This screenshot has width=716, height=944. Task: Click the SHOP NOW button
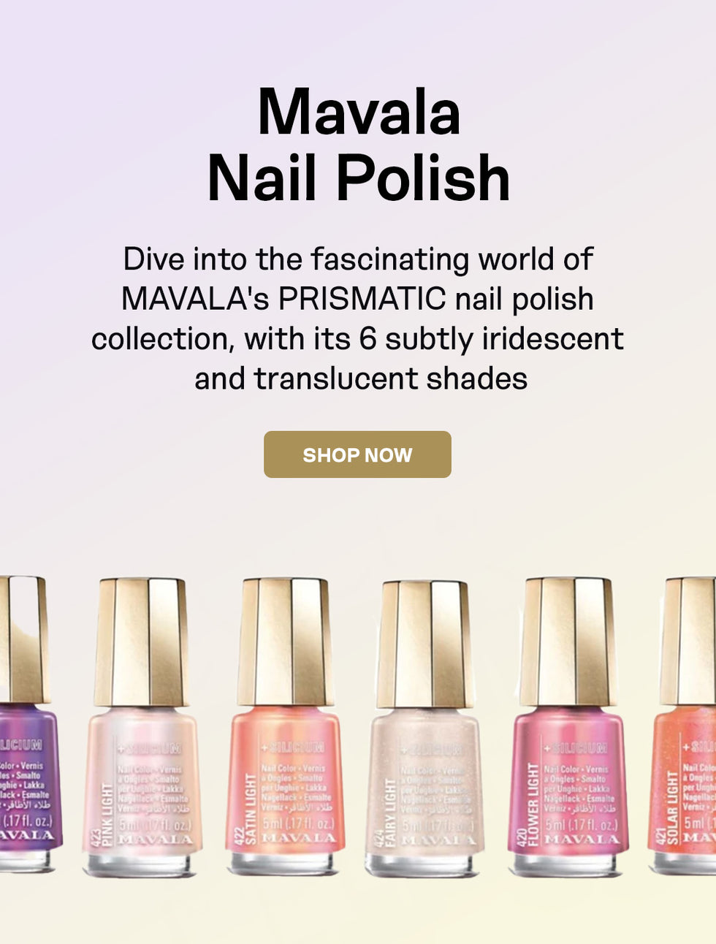coord(357,454)
